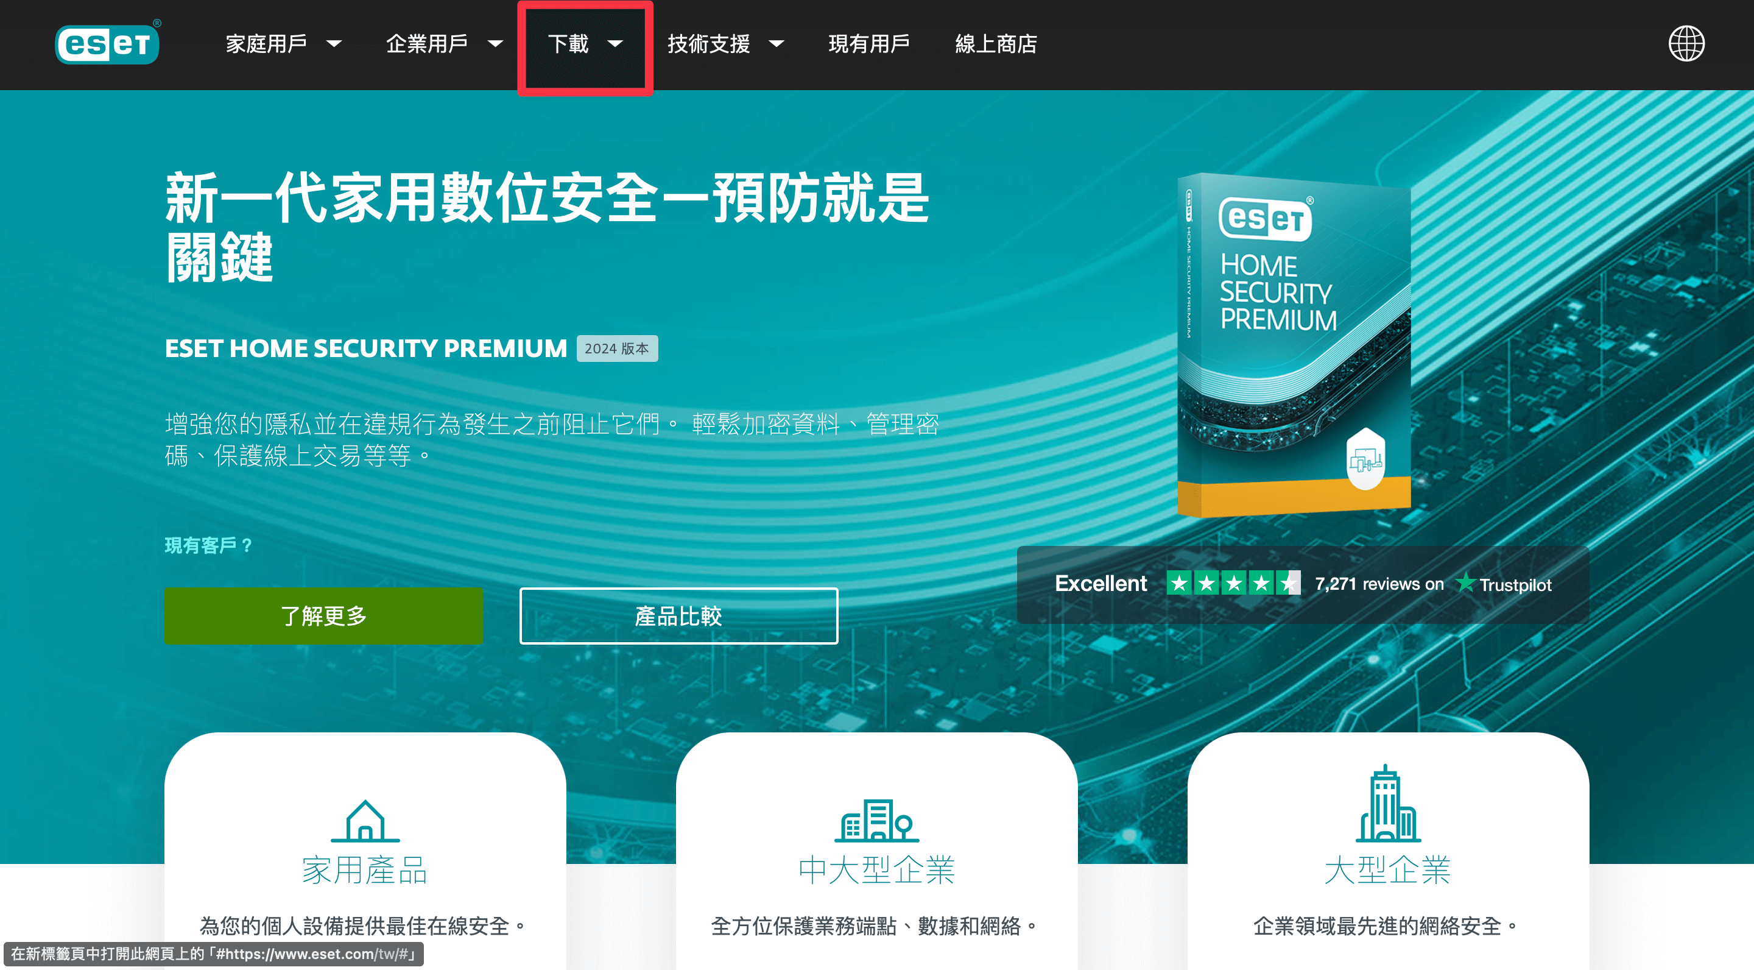Open the 下載 menu

[568, 44]
